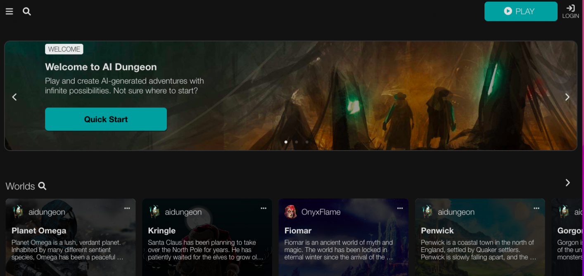Image resolution: width=584 pixels, height=276 pixels.
Task: Click the Planet Omega description text
Action: click(x=68, y=250)
